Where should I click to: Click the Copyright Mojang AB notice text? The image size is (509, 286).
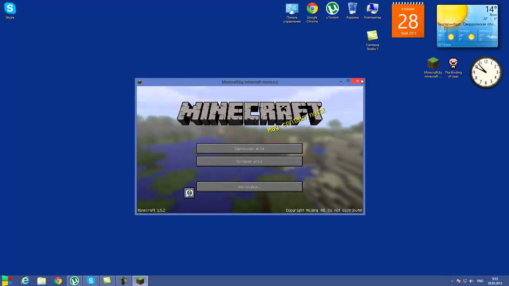coord(324,210)
